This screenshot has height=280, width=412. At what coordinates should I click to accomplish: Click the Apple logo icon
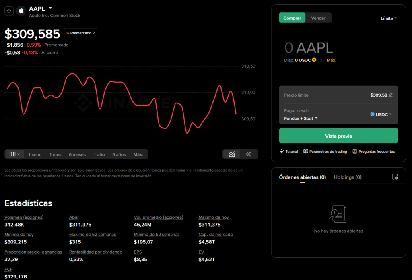coord(21,11)
